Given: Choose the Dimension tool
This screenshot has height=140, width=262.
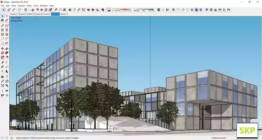Looking at the screenshot, I should tap(7, 62).
